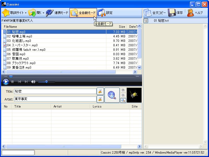Expand the 開く dropdown arrow
This screenshot has width=209, height=157.
(x=43, y=13)
